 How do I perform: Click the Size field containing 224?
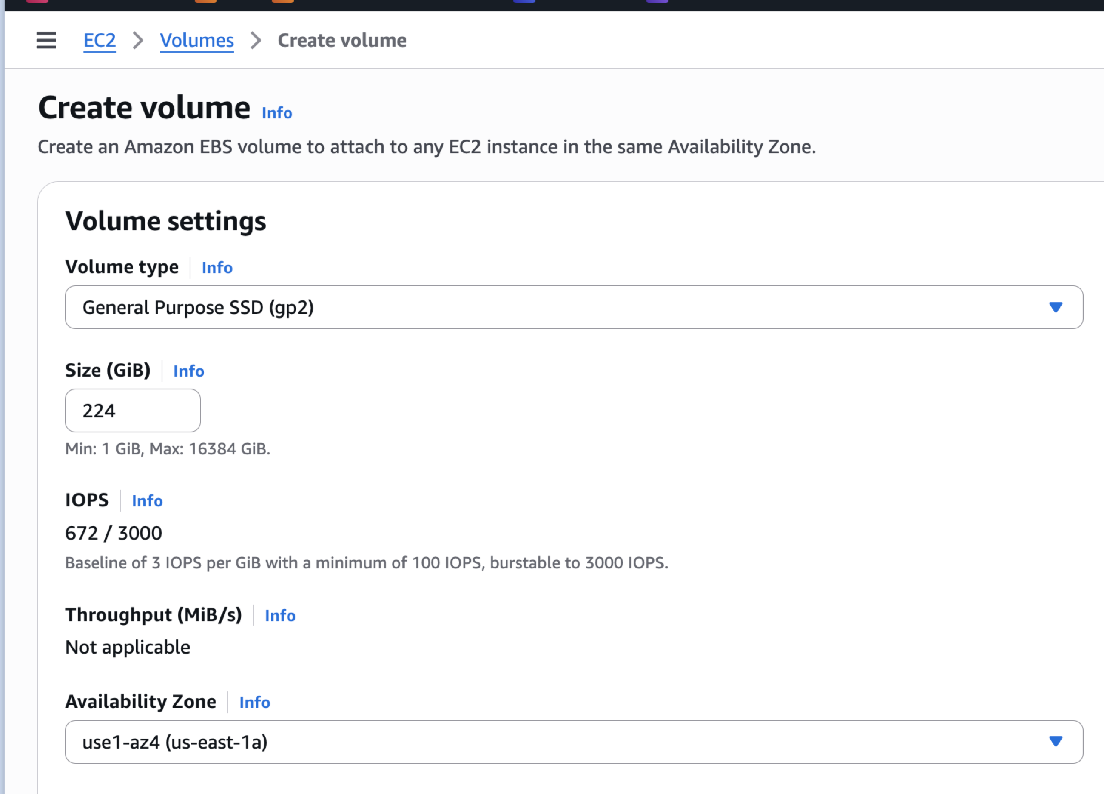(x=133, y=411)
